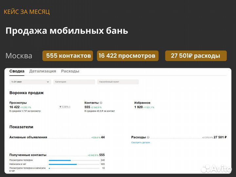Click the help icon next to Контакты
Viewport: 236px width, 177px height.
[x=101, y=103]
